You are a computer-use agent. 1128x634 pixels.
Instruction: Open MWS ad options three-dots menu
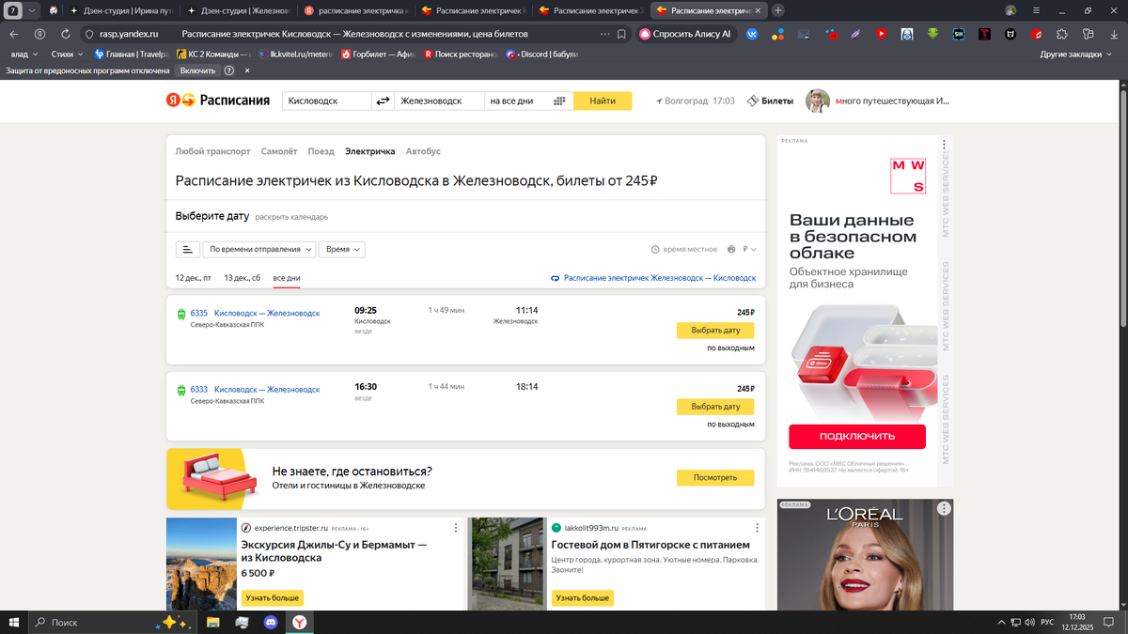pyautogui.click(x=944, y=146)
